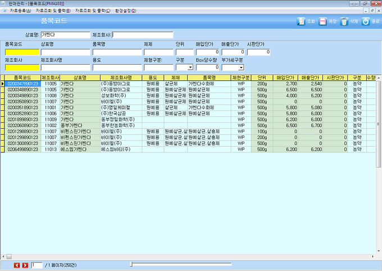This screenshot has height=271, width=382.
Task: Click the 성보화학(주) manufacturer cell
Action: (121, 96)
